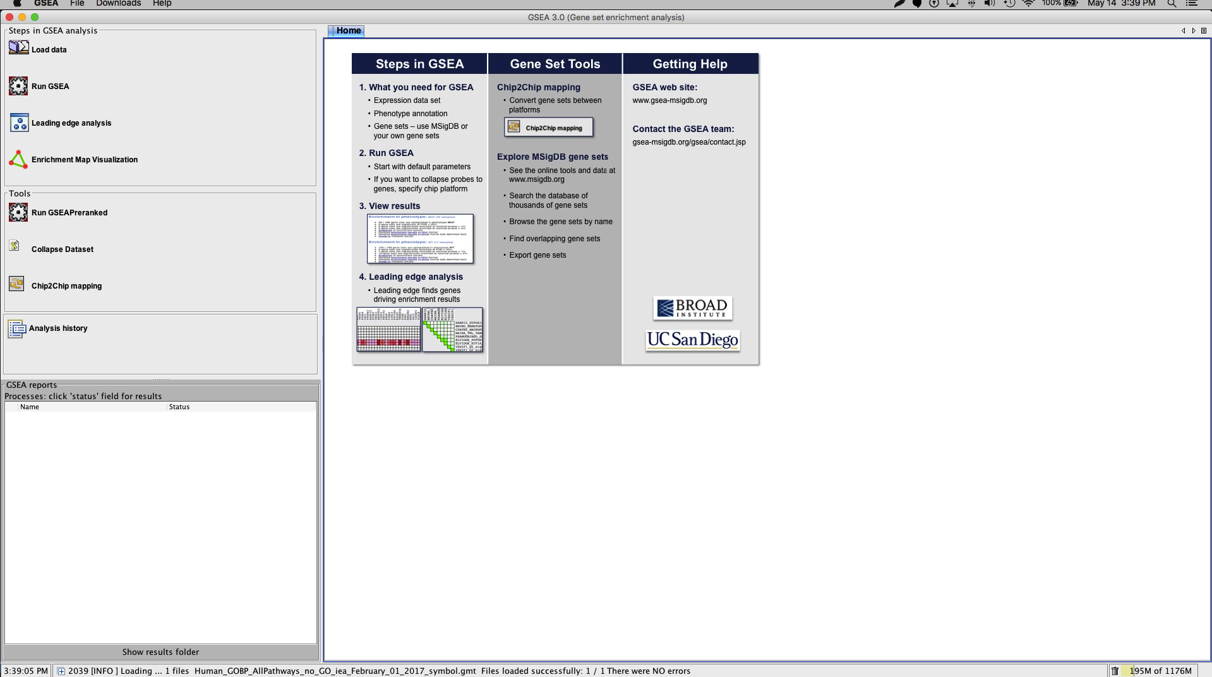This screenshot has width=1212, height=677.
Task: Open the Downloads menu
Action: 119,3
